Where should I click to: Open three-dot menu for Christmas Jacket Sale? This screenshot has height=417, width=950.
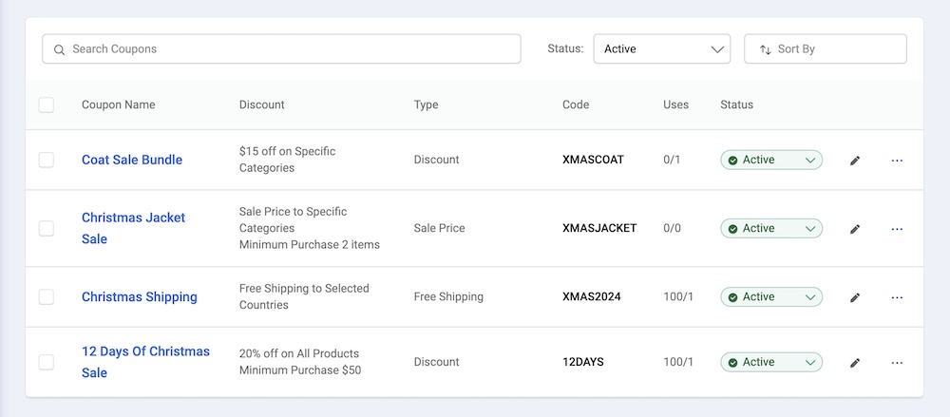(897, 229)
